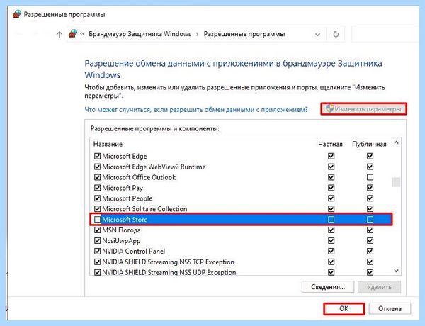
Task: Toggle Private checkbox for Microsoft Edge
Action: 331,156
